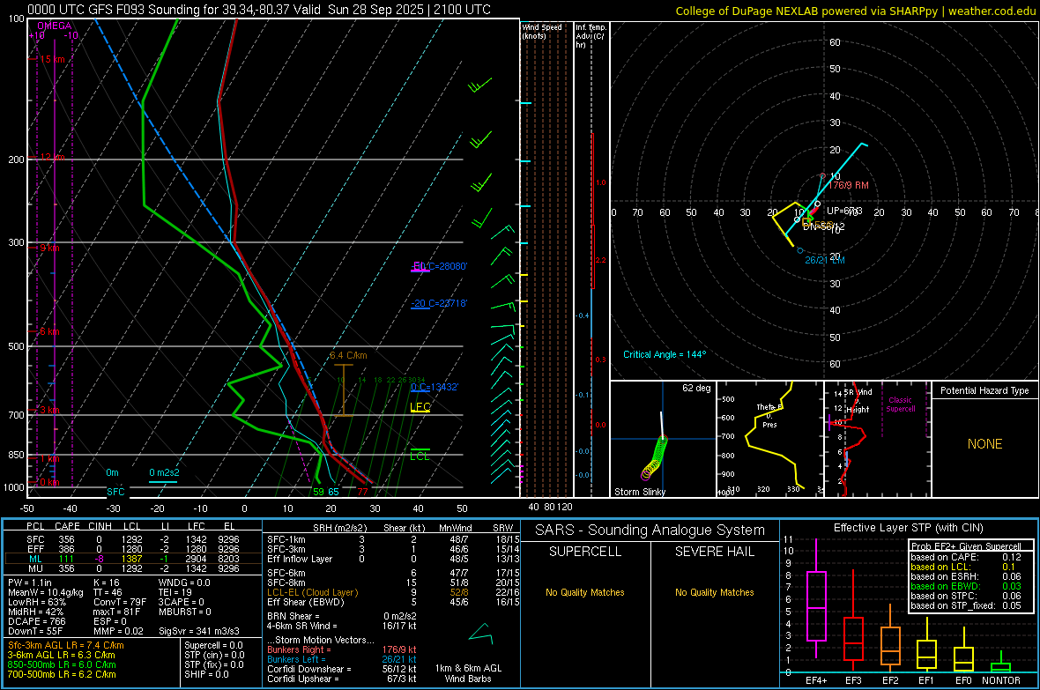The image size is (1040, 690).
Task: Click the Classic Supercell label
Action: pyautogui.click(x=900, y=404)
